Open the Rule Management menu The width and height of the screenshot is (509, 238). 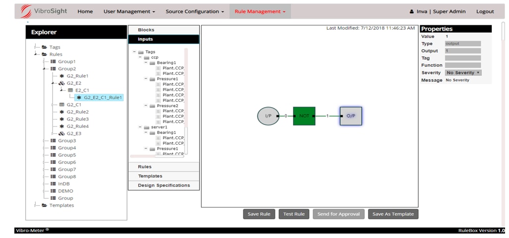tap(260, 11)
